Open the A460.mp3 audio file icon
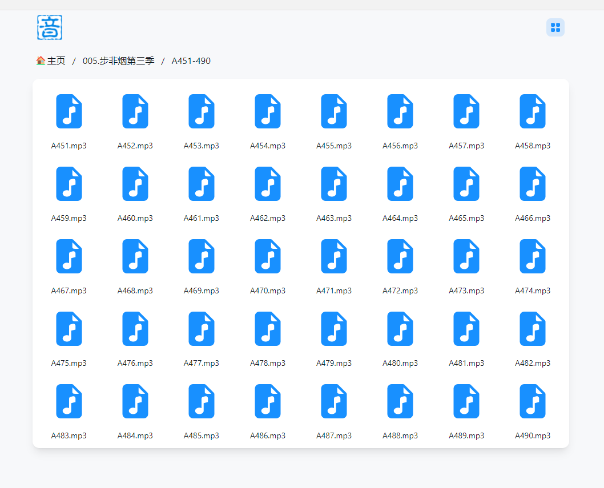Image resolution: width=604 pixels, height=488 pixels. click(x=135, y=184)
